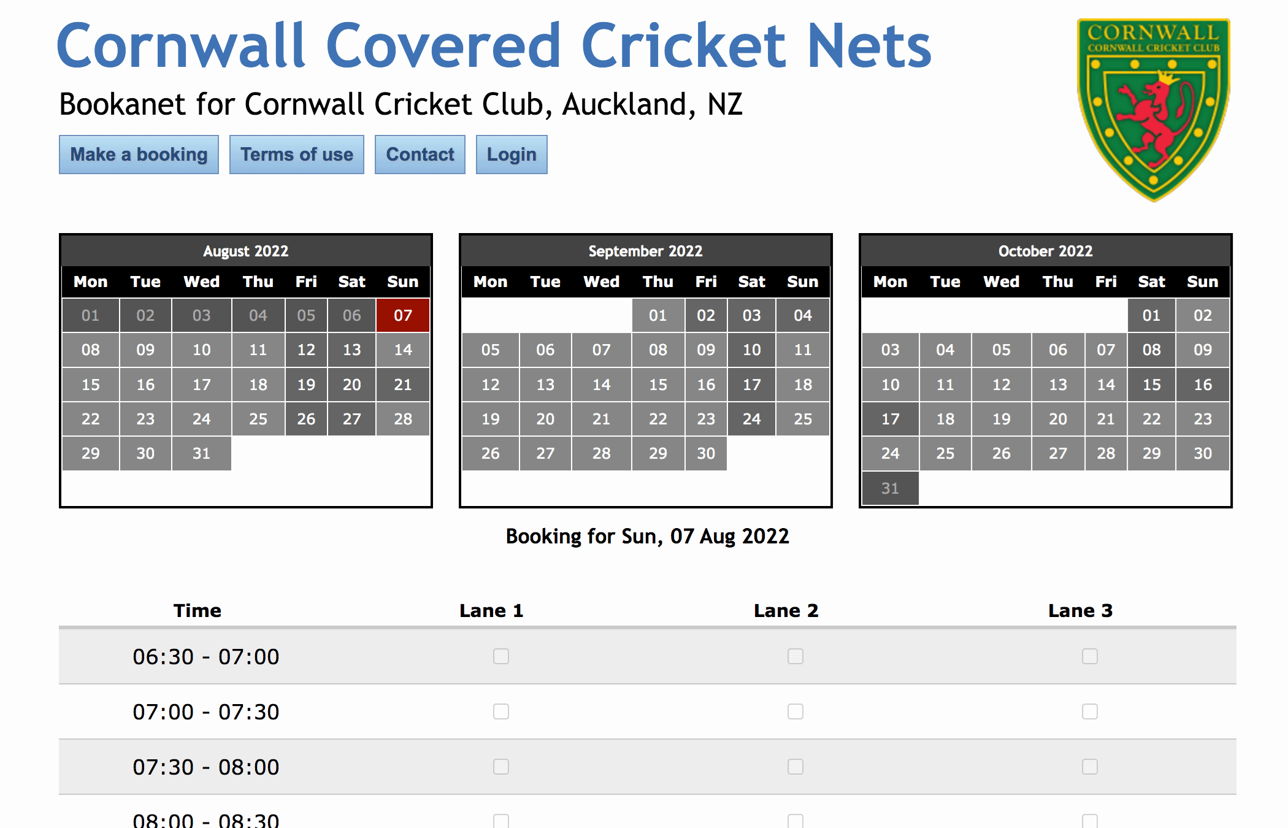Image resolution: width=1288 pixels, height=828 pixels.
Task: Pick 30 September in the September calendar
Action: point(705,453)
